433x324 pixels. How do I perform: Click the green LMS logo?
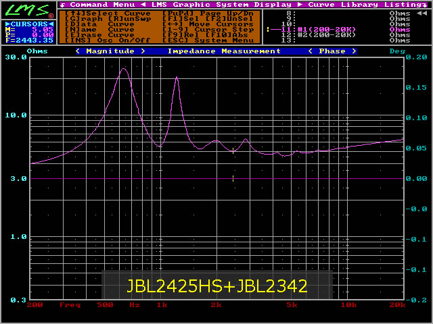click(x=27, y=11)
